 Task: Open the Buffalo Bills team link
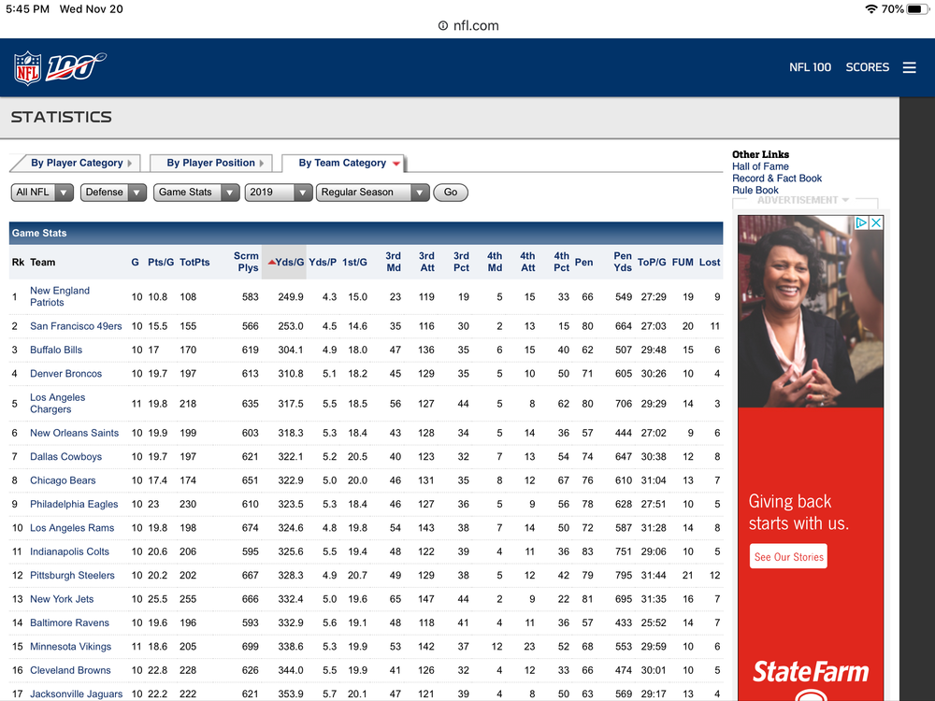tap(56, 350)
